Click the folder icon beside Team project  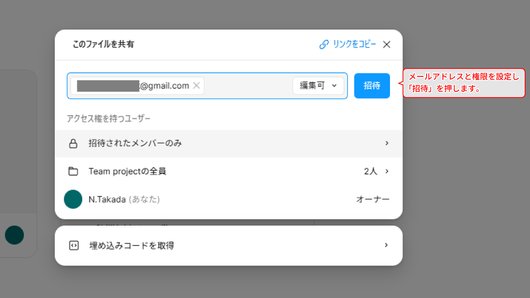tap(73, 171)
